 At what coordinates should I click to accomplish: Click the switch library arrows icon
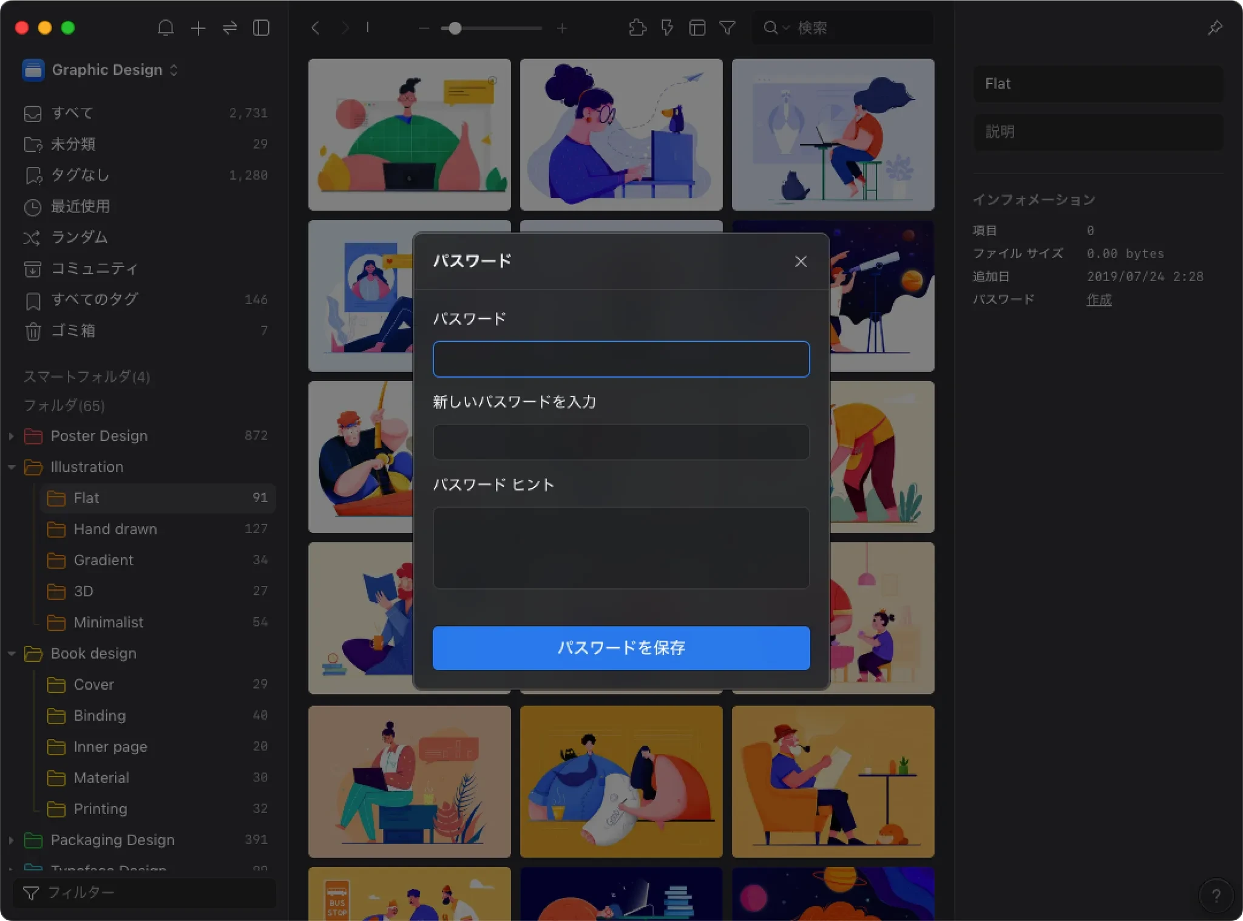[230, 28]
